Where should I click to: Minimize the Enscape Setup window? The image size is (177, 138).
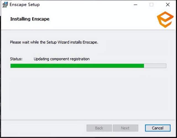click(x=135, y=4)
